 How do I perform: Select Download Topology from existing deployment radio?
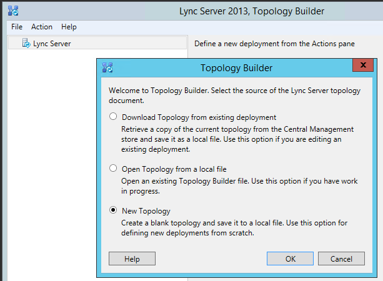point(113,116)
